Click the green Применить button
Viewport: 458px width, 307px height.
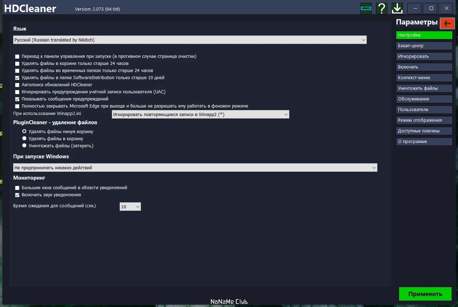tap(425, 294)
